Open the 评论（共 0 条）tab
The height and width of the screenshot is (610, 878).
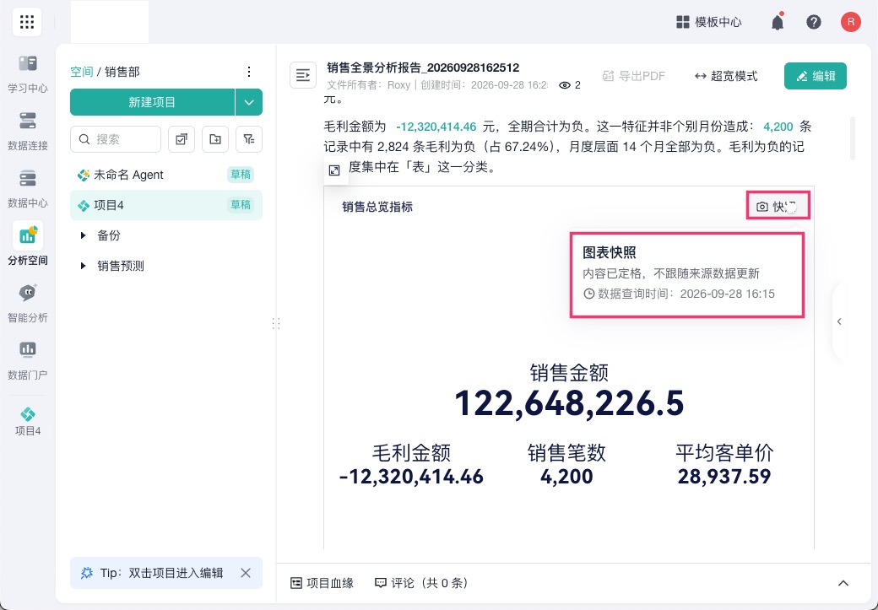(x=421, y=583)
